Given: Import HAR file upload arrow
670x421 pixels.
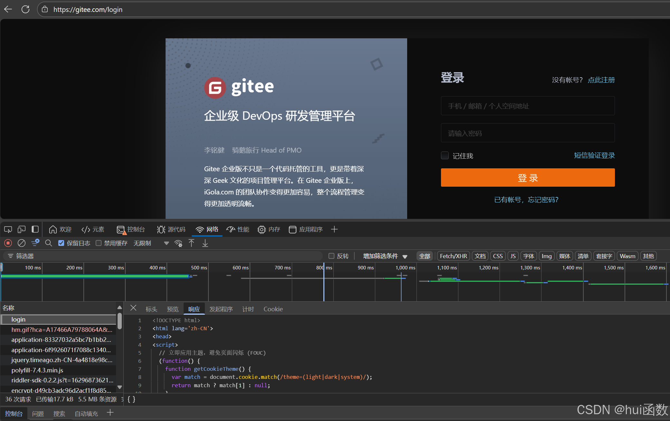Looking at the screenshot, I should (191, 243).
